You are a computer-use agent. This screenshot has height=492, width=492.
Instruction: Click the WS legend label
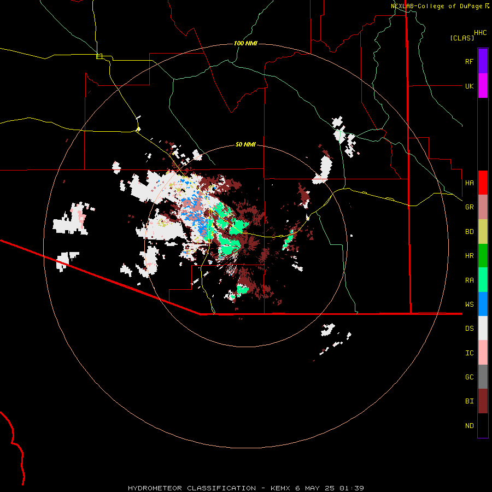469,304
